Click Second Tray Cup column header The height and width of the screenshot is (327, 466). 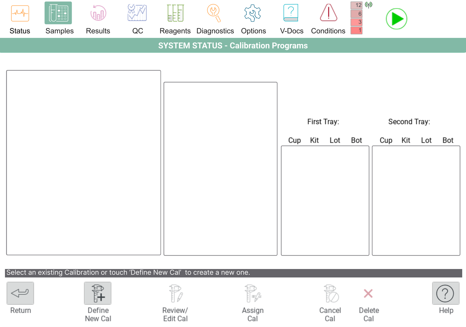pyautogui.click(x=386, y=140)
